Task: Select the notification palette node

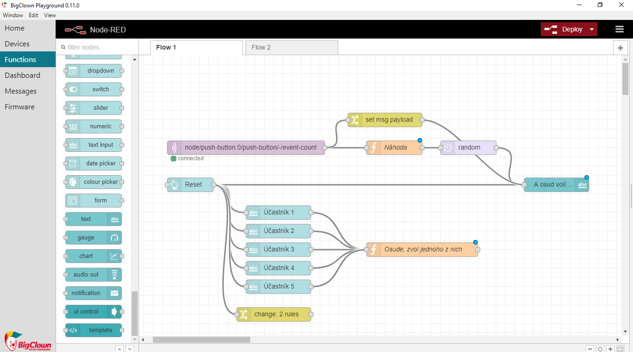Action: pyautogui.click(x=94, y=293)
